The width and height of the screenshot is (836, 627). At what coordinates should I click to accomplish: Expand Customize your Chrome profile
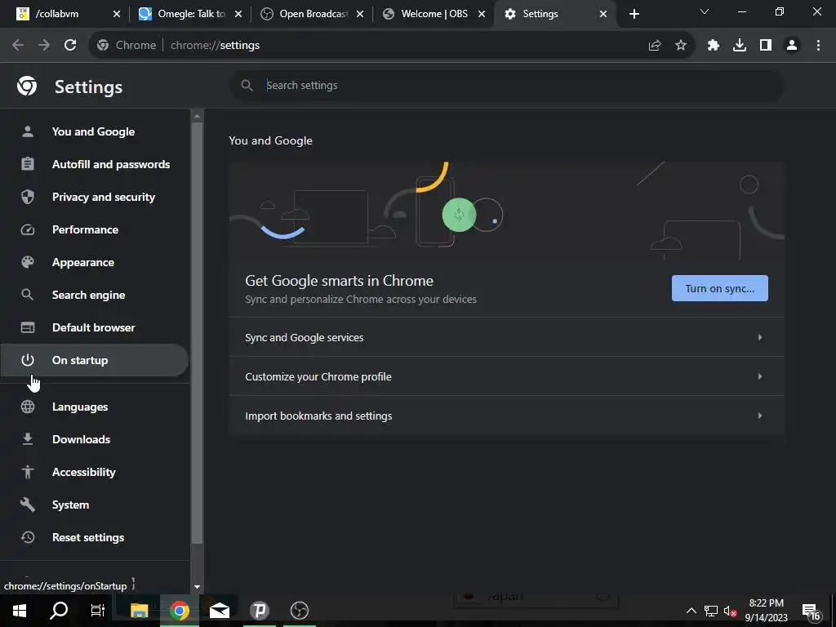(x=506, y=376)
